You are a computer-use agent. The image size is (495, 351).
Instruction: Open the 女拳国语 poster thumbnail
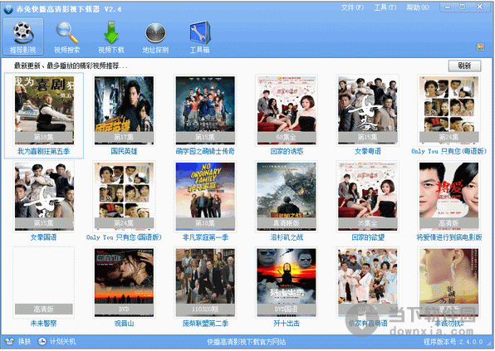tap(44, 197)
